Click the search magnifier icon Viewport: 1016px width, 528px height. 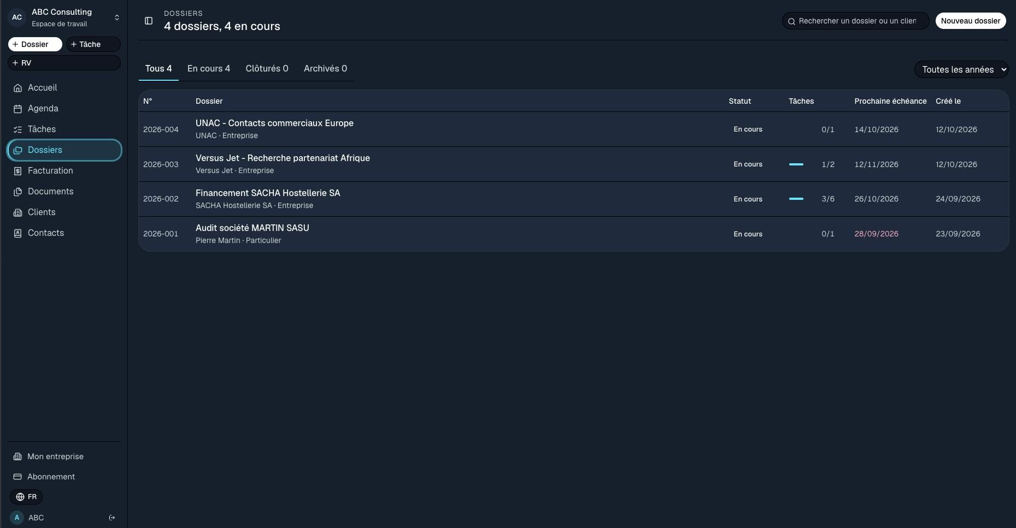click(x=791, y=21)
